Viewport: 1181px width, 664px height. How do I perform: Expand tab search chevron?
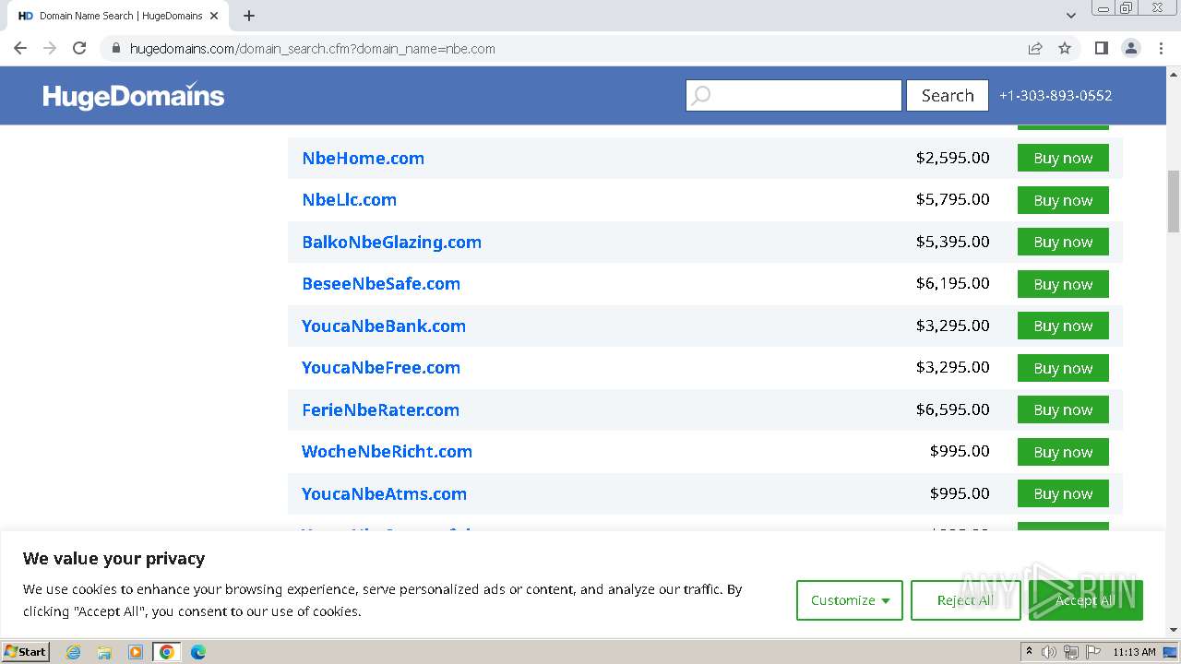(1071, 16)
